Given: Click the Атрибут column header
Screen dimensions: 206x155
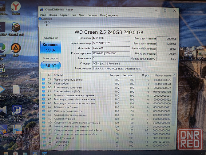Looking at the screenshot, I should click(59, 75).
